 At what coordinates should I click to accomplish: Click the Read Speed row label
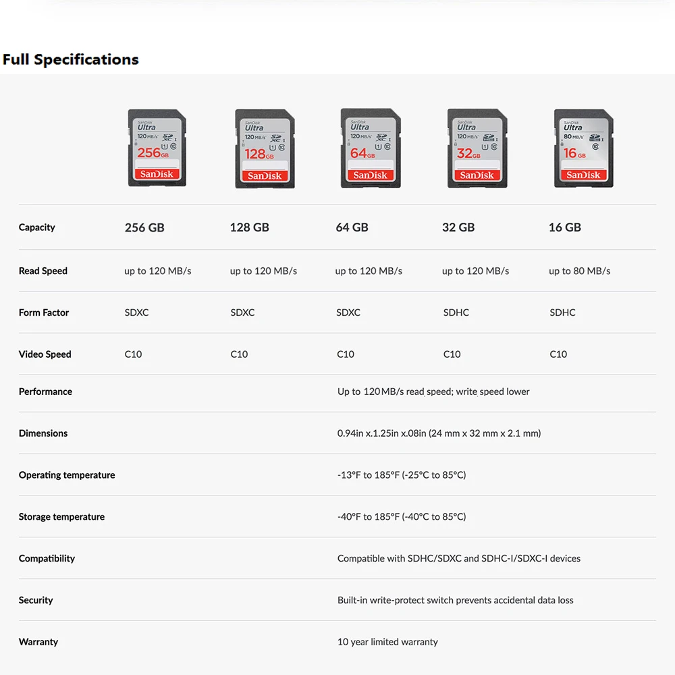pos(43,271)
